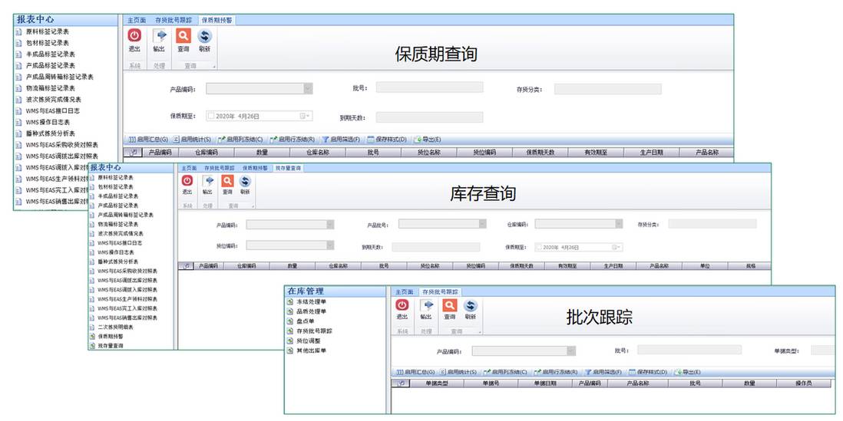
Task: Open 仓库编码 dropdown in 库存查询 window
Action: [617, 224]
